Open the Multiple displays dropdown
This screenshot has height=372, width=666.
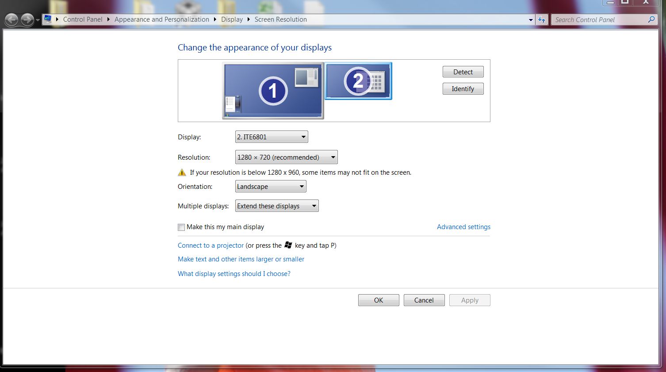pyautogui.click(x=277, y=206)
